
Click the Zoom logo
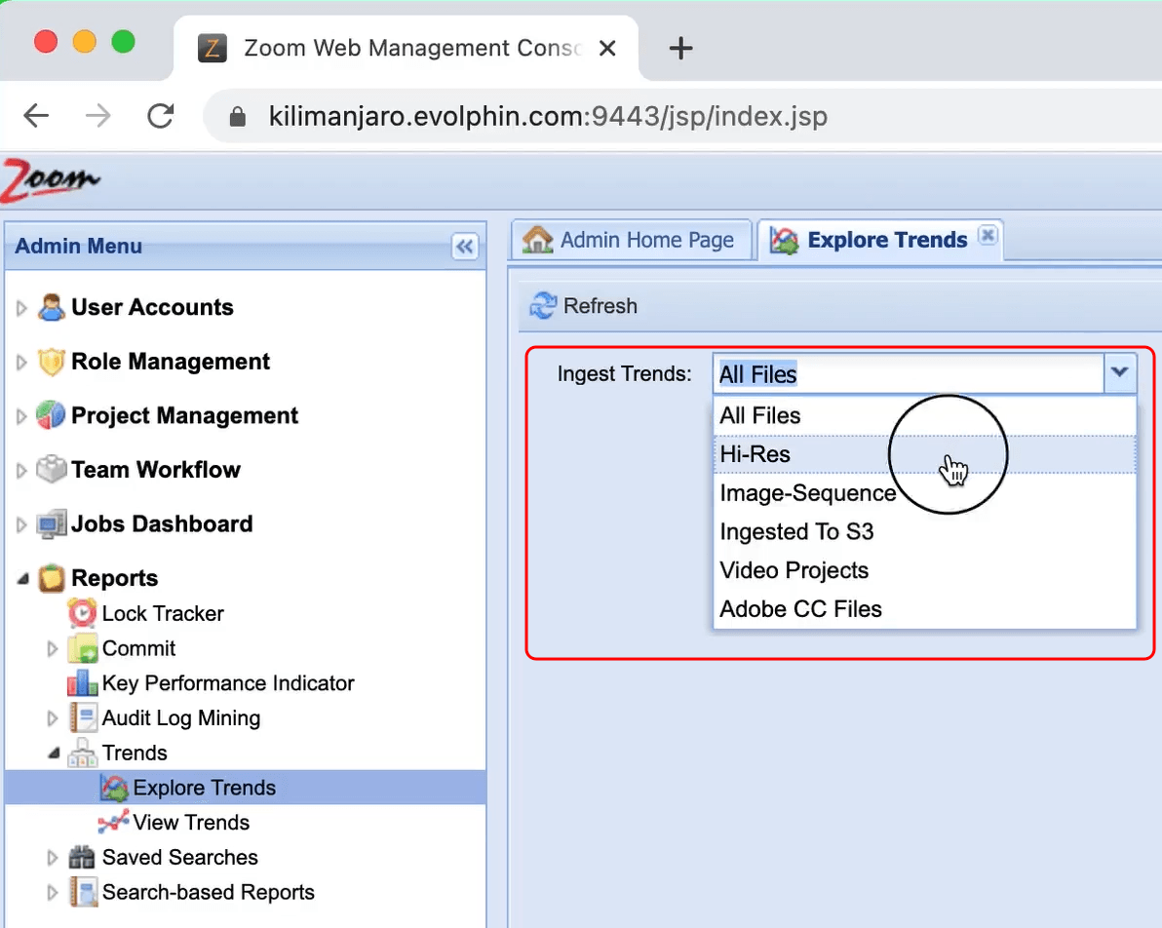pos(50,180)
